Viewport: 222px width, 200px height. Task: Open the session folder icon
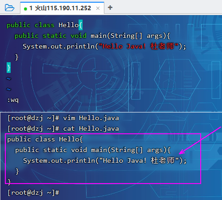point(9,8)
